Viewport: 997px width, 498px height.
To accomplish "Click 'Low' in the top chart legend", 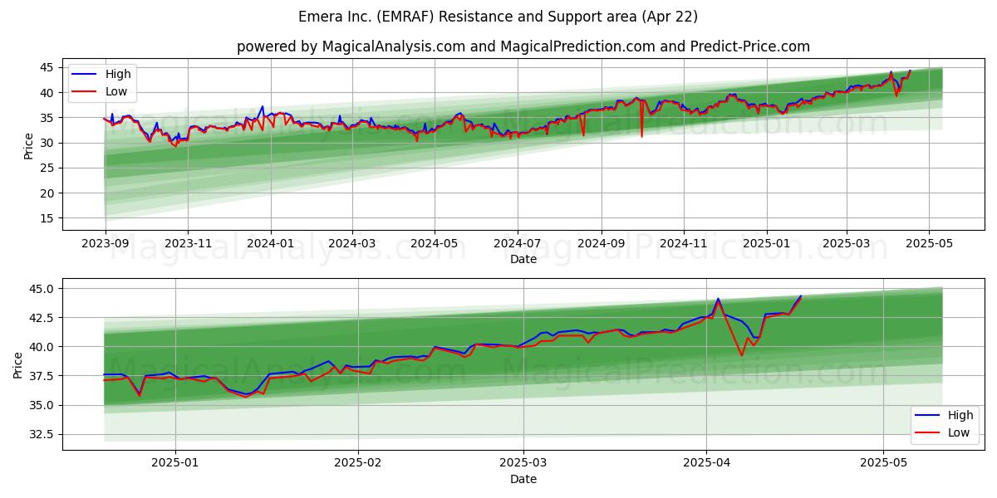I will coord(116,91).
